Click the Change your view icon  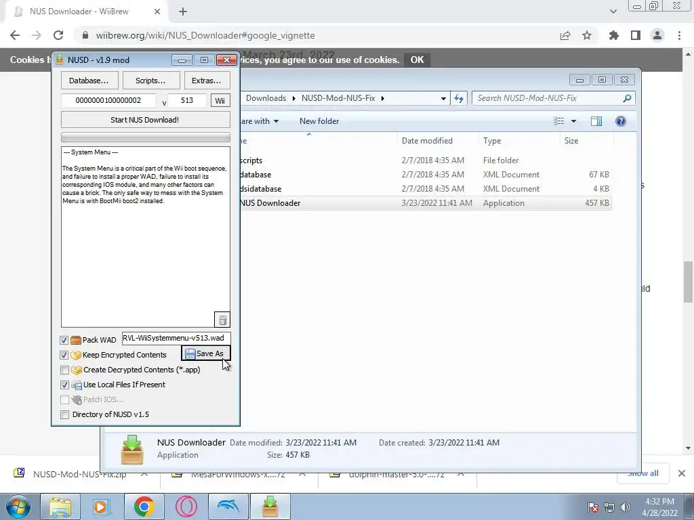point(559,121)
